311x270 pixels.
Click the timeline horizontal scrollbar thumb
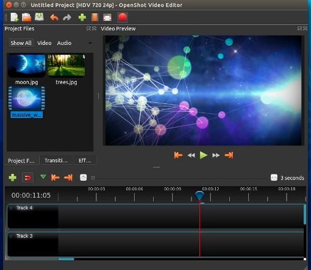(x=66, y=259)
